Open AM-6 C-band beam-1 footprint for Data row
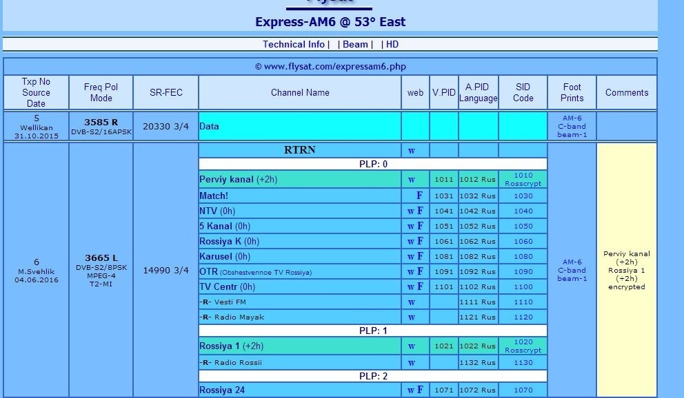The width and height of the screenshot is (684, 398). click(572, 127)
